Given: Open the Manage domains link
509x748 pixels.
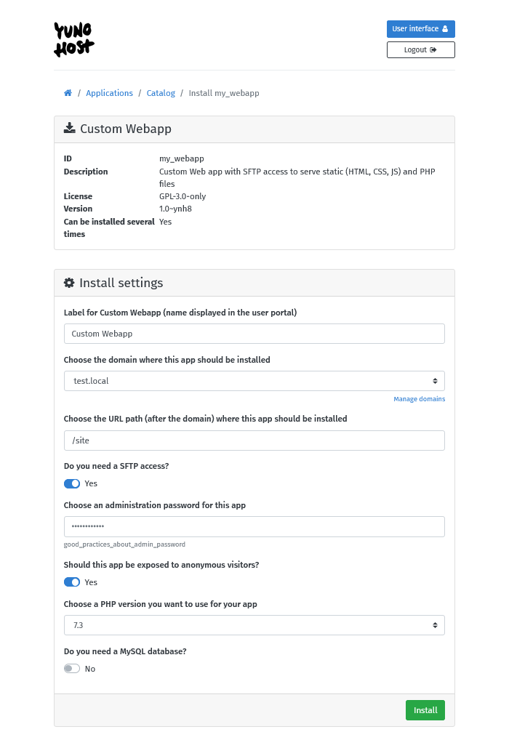Looking at the screenshot, I should pos(419,398).
